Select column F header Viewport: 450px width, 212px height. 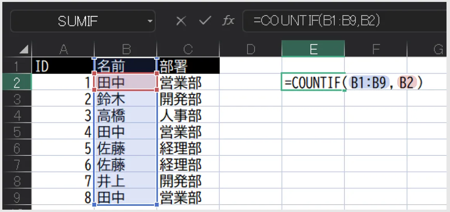(376, 50)
